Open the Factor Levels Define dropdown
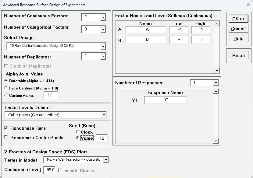Viewport: 253px width, 178px height. [x=104, y=115]
